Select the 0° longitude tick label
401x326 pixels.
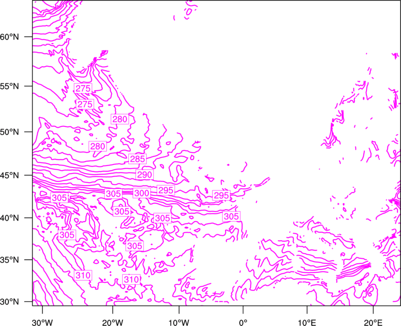(243, 322)
